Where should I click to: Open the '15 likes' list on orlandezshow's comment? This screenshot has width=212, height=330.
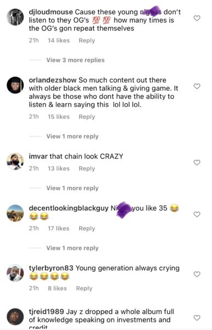[x=59, y=117]
